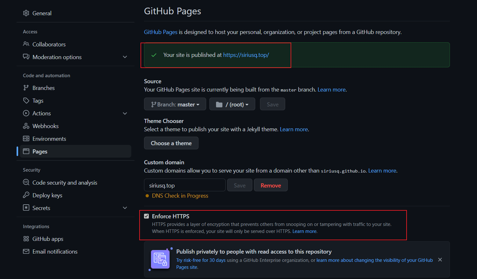Screen dimensions: 477x279
Task: Click the orange DNS status dot
Action: (147, 196)
